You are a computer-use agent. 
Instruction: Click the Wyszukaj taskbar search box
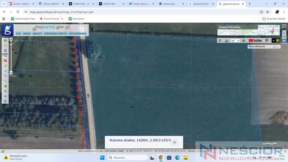127,158
